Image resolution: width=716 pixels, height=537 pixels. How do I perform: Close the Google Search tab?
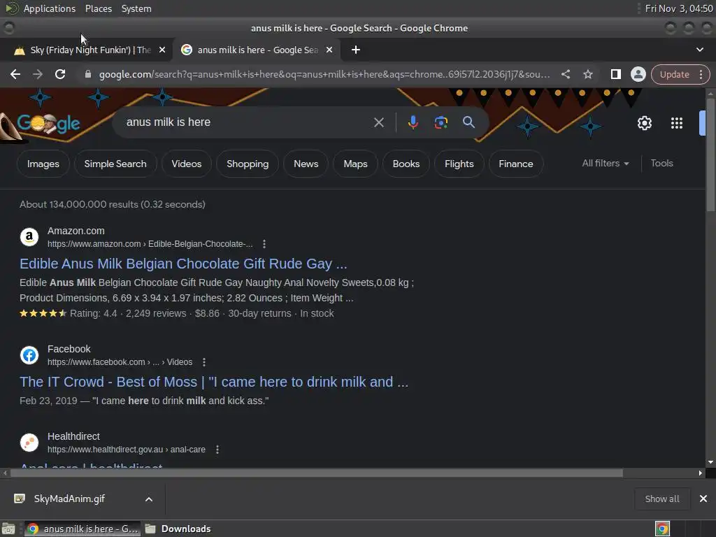coord(329,50)
